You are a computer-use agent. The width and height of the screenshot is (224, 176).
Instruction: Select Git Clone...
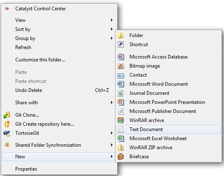(59, 115)
